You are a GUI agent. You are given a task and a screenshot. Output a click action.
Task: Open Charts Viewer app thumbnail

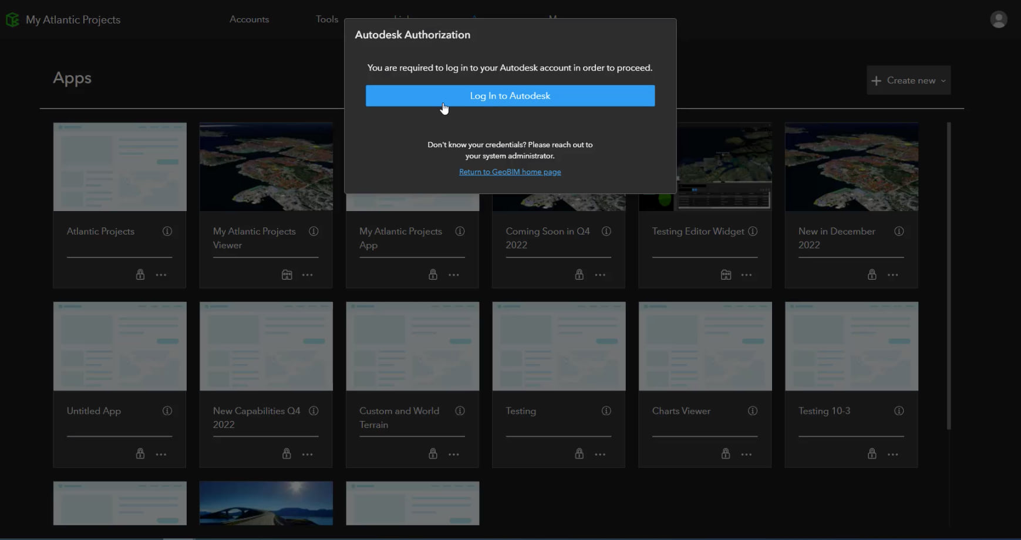[705, 346]
